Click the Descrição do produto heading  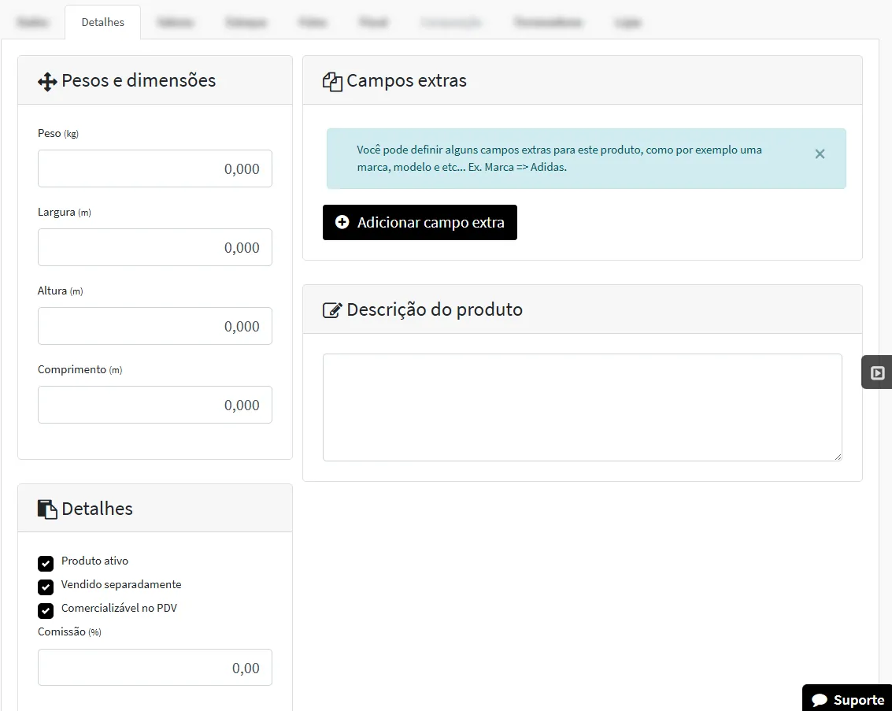click(x=435, y=309)
